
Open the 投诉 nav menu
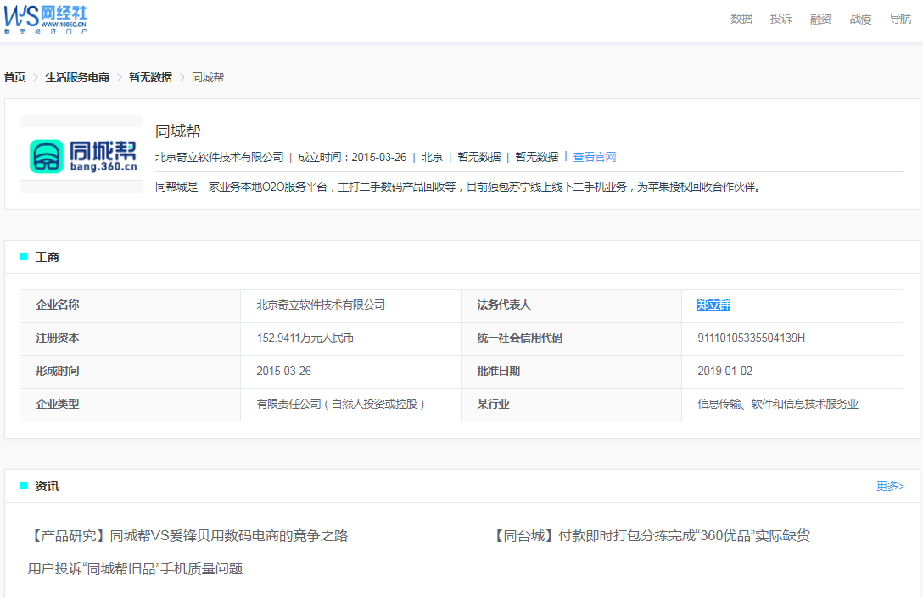781,19
